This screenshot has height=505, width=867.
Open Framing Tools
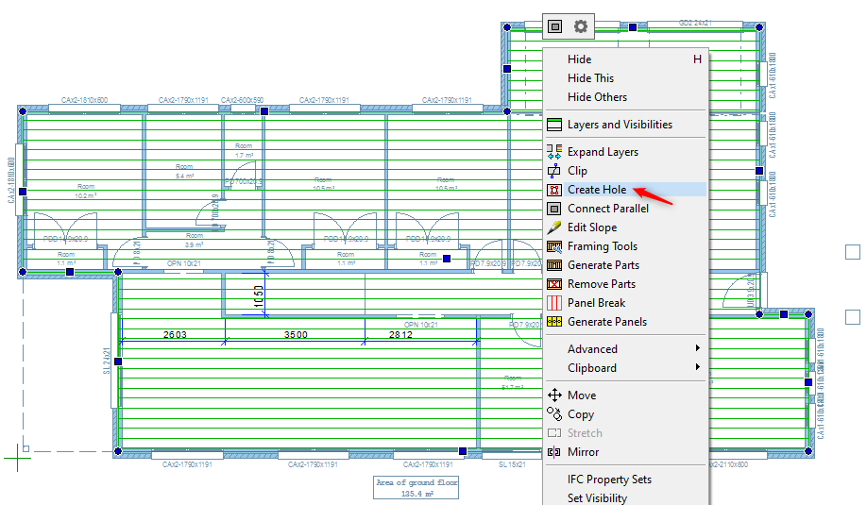click(x=602, y=246)
